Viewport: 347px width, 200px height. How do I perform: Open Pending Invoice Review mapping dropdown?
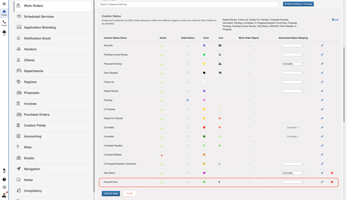pos(293,54)
